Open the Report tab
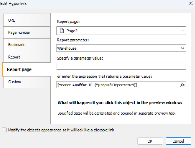The width and height of the screenshot is (195, 148). (27, 57)
